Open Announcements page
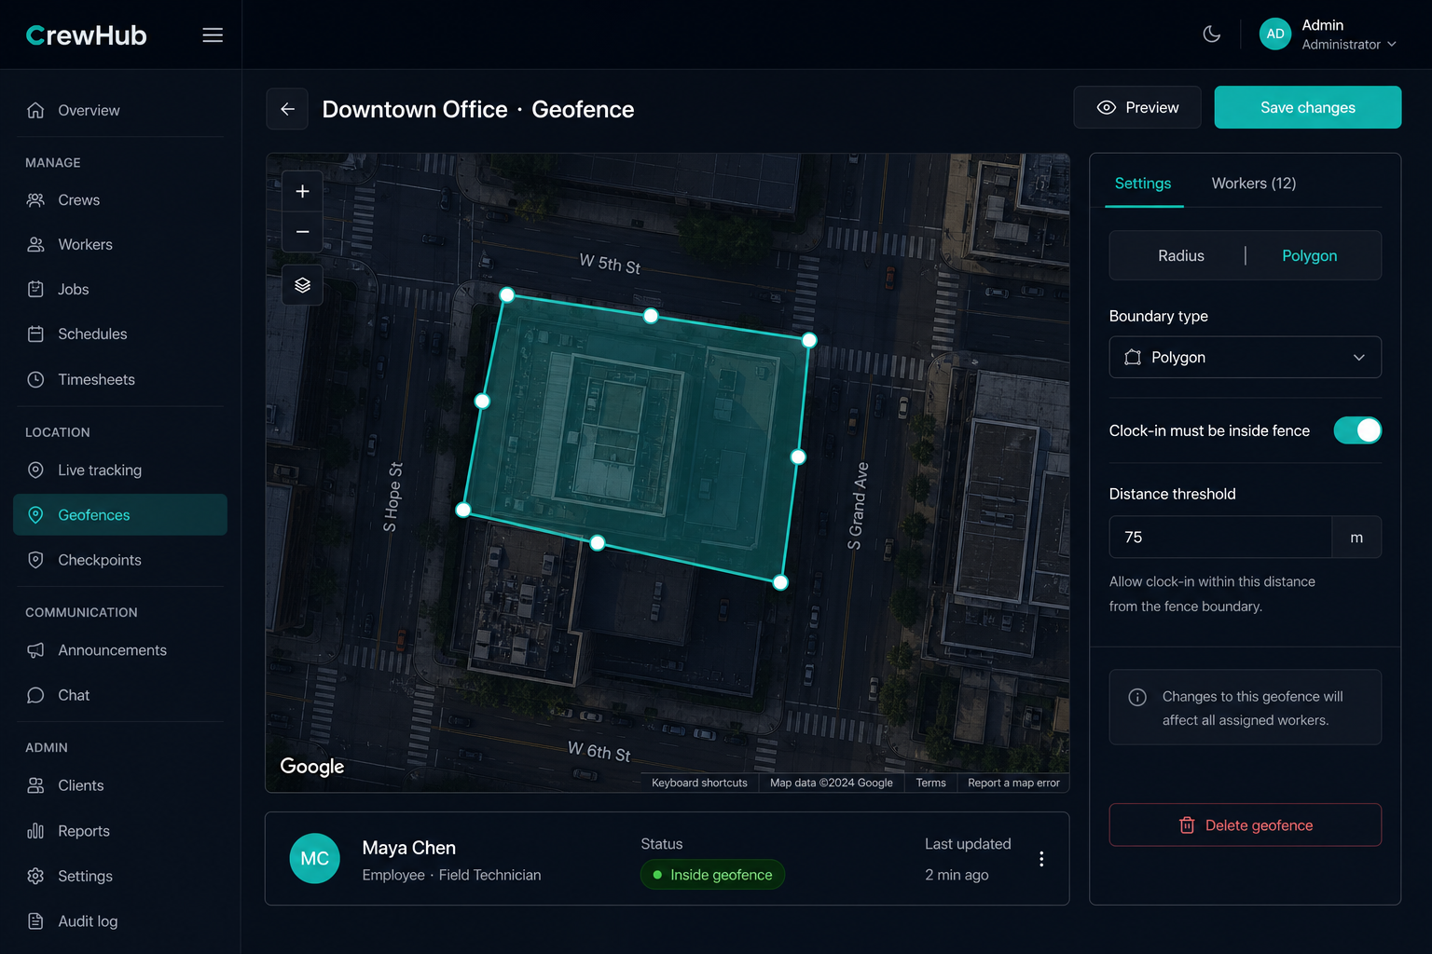Screen dimensions: 1432x954 [120, 650]
